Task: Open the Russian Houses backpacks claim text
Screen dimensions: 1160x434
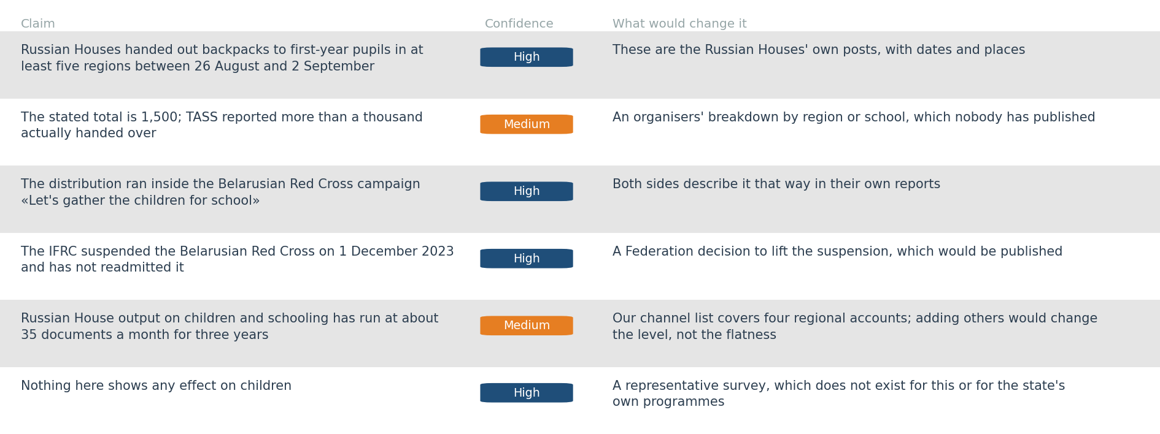Action: point(222,58)
